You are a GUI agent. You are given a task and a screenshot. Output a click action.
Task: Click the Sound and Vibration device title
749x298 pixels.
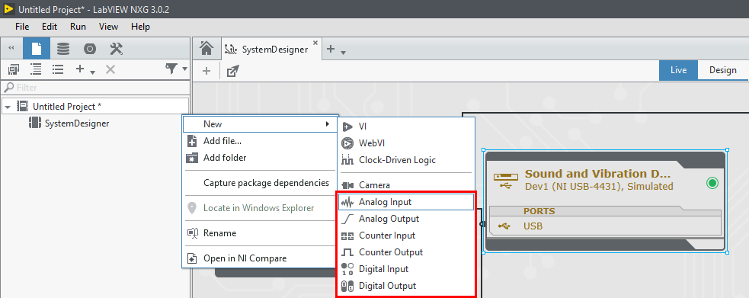pos(597,174)
